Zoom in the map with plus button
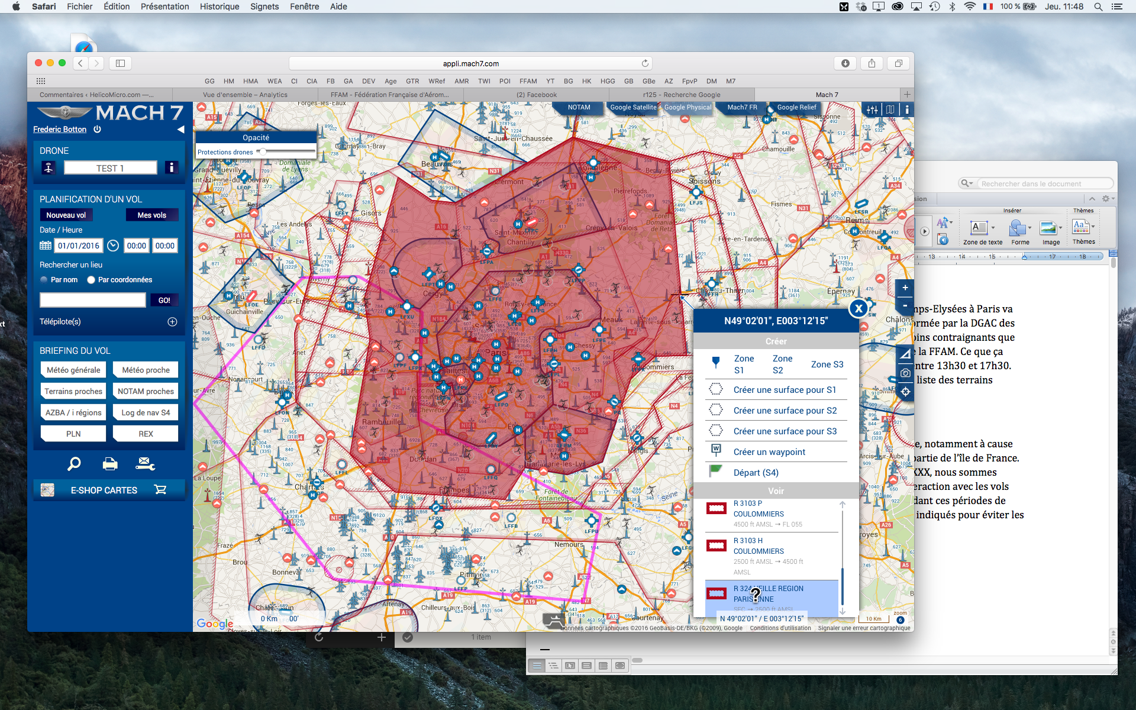The width and height of the screenshot is (1136, 710). tap(905, 288)
